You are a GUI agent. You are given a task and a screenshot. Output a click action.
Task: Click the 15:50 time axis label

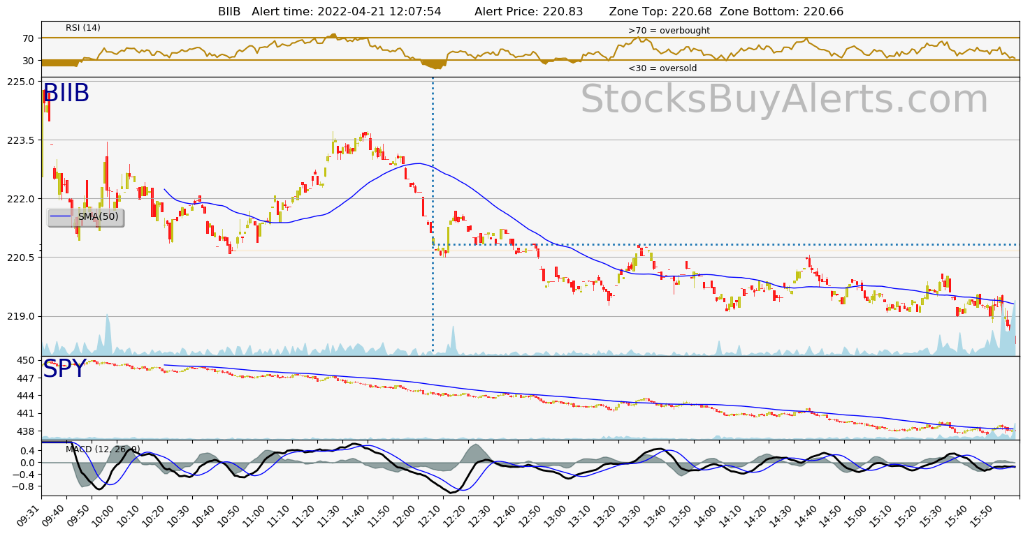tap(985, 514)
